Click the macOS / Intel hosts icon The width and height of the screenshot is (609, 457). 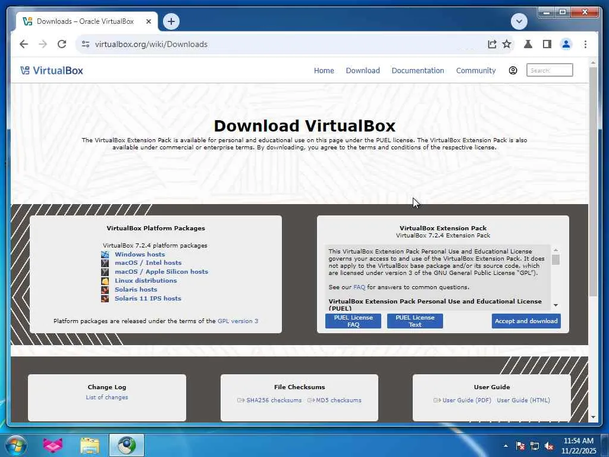(105, 262)
